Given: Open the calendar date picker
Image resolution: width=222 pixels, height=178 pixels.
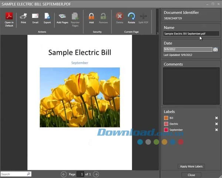Looking at the screenshot, I should [215, 50].
